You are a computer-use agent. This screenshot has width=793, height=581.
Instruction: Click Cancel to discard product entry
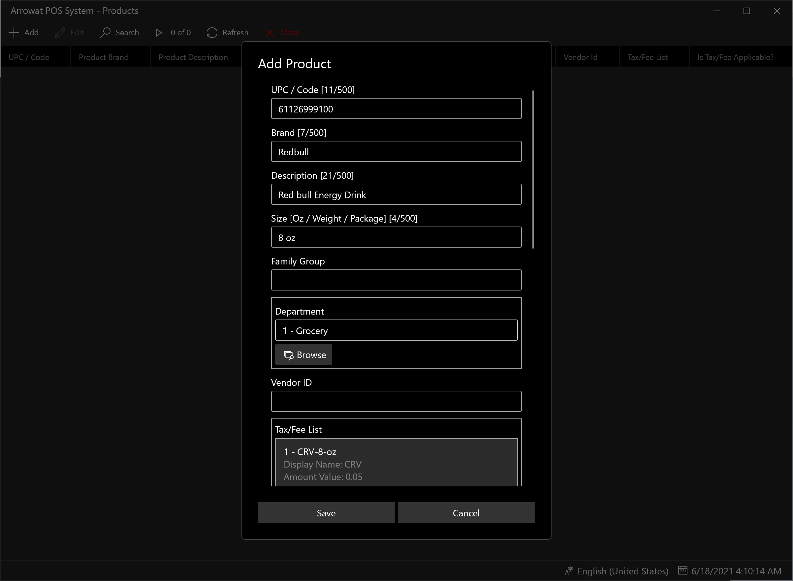pyautogui.click(x=466, y=512)
